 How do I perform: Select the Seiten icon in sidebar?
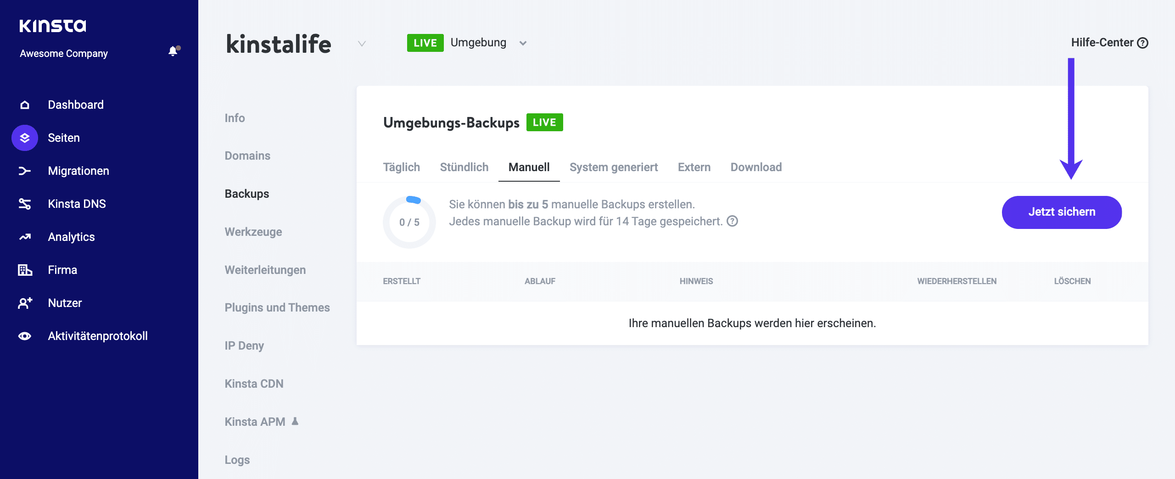click(24, 138)
